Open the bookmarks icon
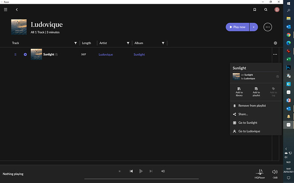Viewport: 294px width, 183px height. pos(255,9)
